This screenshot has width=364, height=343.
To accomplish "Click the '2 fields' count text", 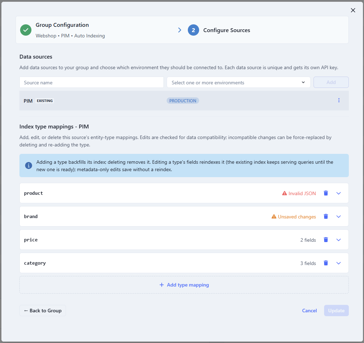I will pyautogui.click(x=308, y=240).
